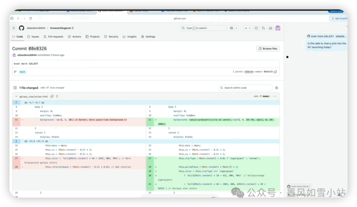Click the Browse files button
Image resolution: width=357 pixels, height=207 pixels.
[268, 49]
